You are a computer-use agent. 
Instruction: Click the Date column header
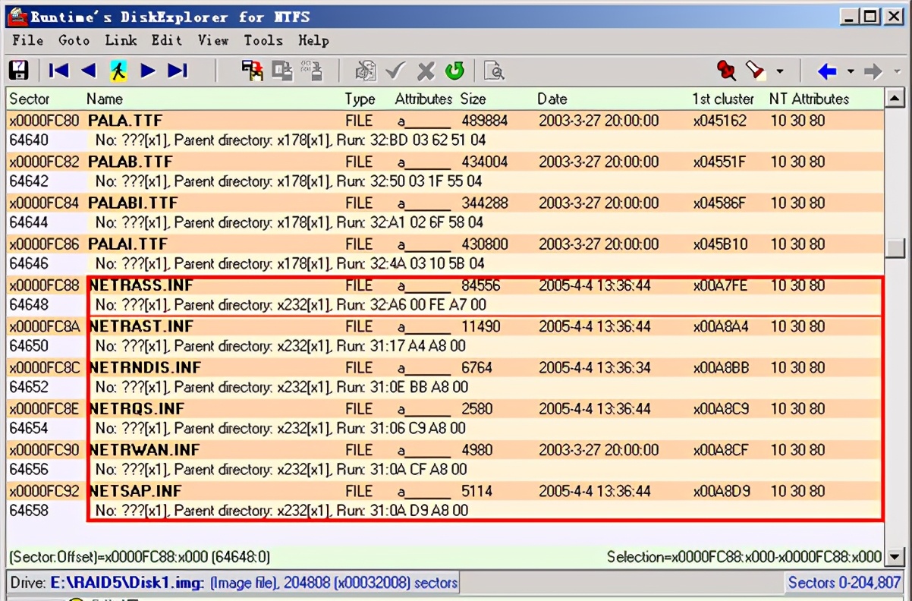click(552, 99)
